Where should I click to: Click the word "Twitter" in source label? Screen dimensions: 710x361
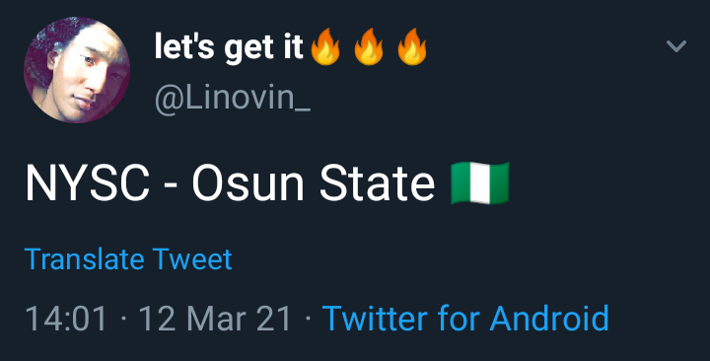point(375,319)
